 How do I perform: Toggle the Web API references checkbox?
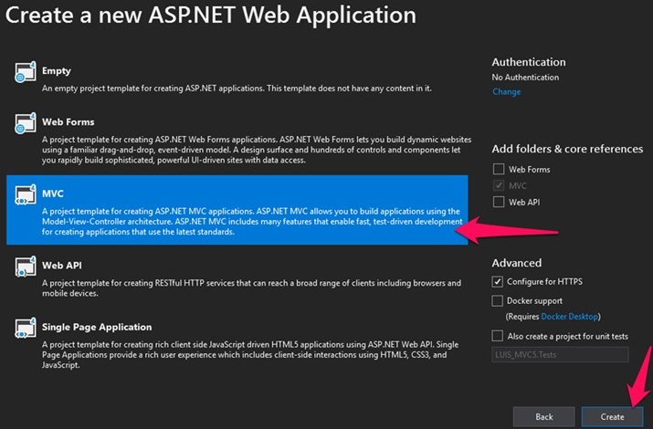(x=498, y=202)
